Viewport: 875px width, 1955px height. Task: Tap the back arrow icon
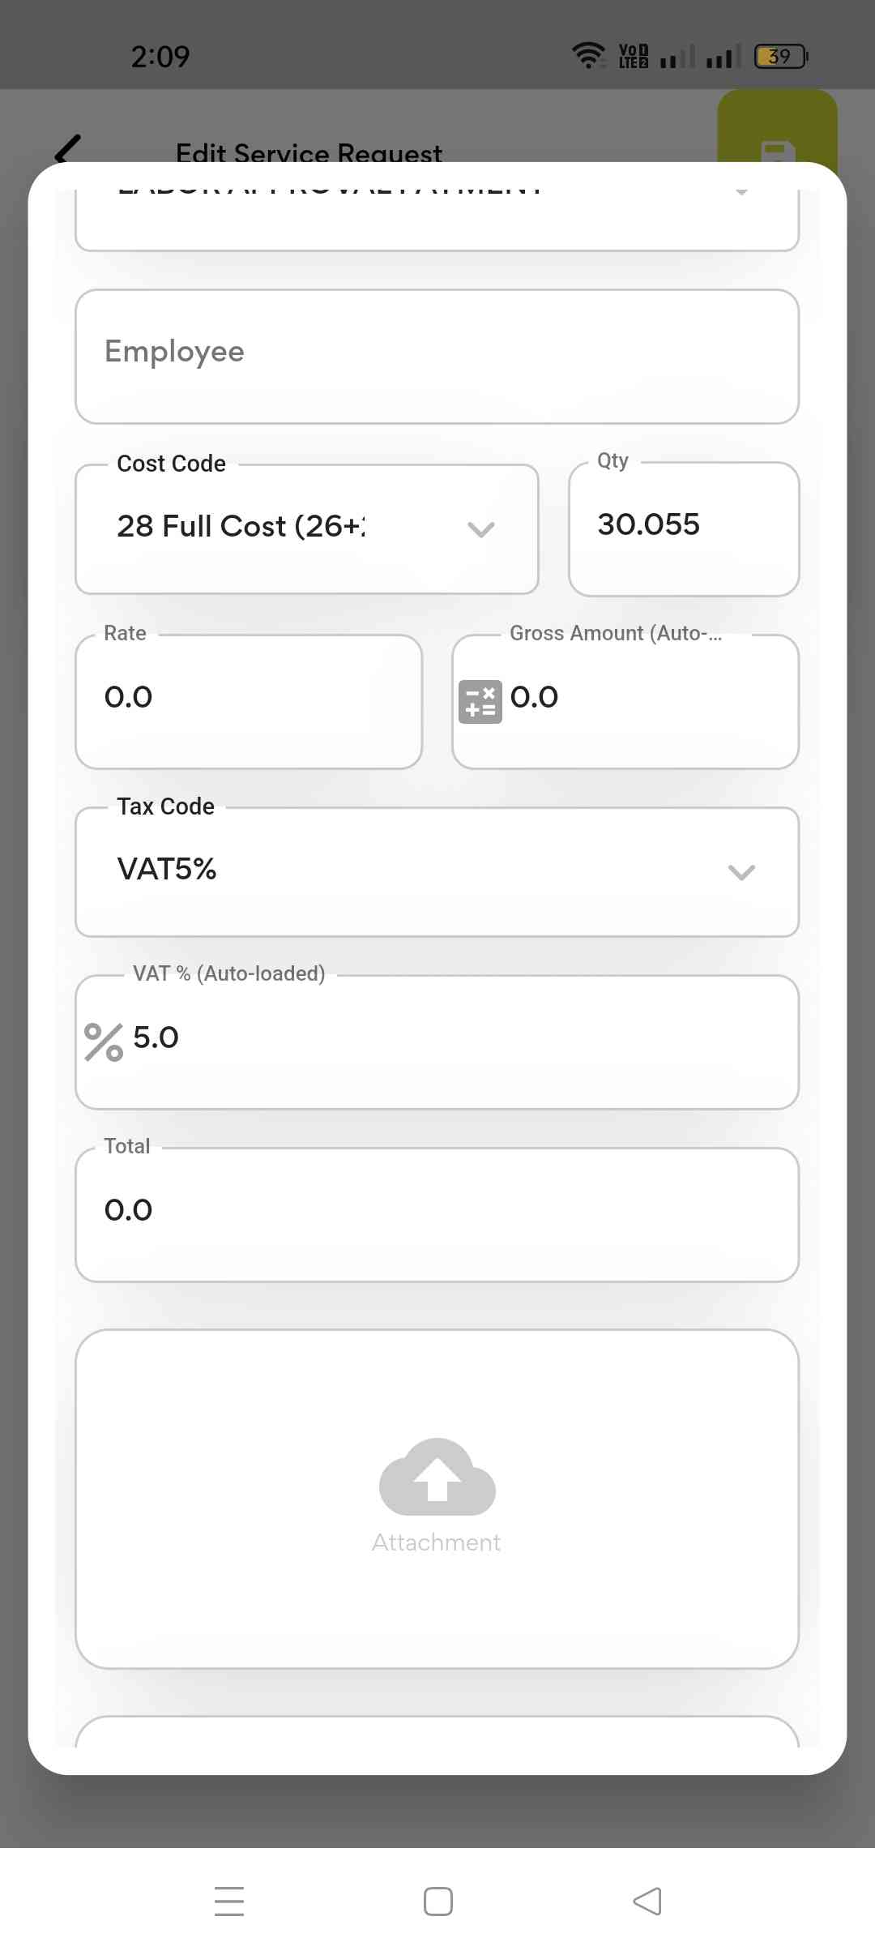point(68,149)
